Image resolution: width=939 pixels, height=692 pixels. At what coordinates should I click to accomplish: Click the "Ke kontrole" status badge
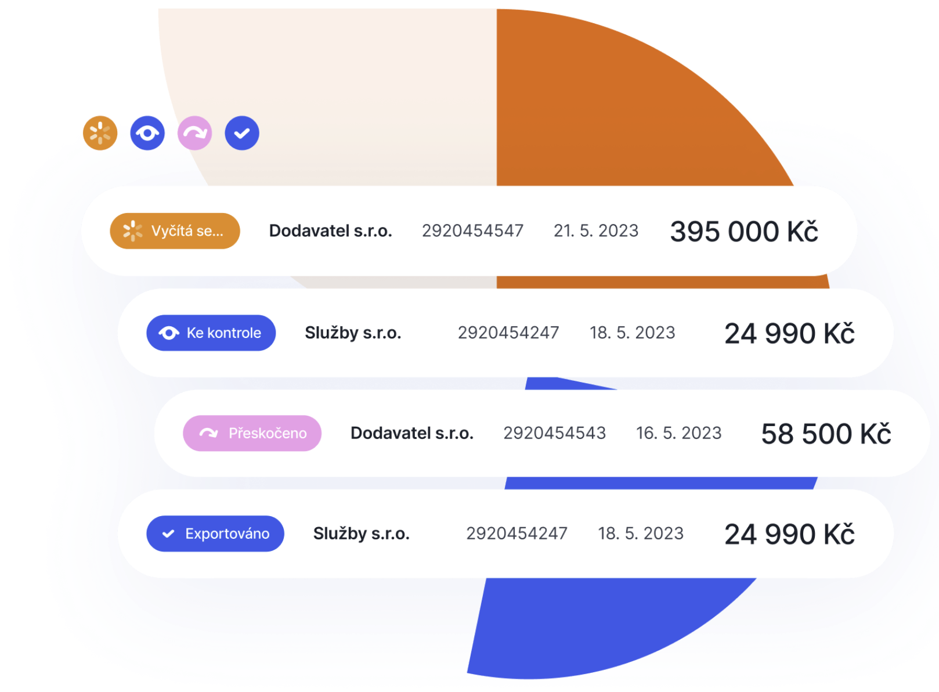211,333
